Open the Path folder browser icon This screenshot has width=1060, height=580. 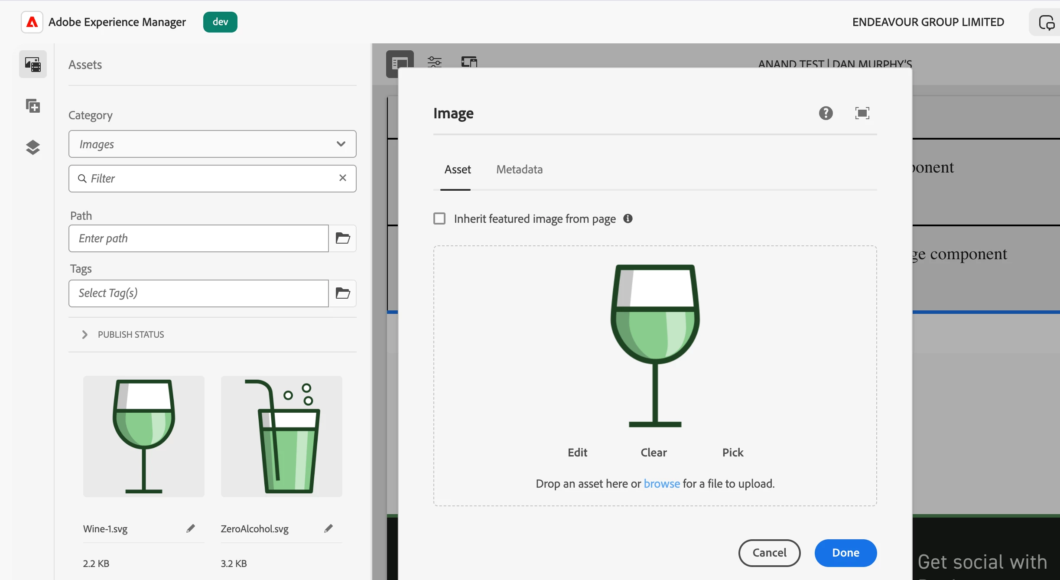tap(343, 238)
